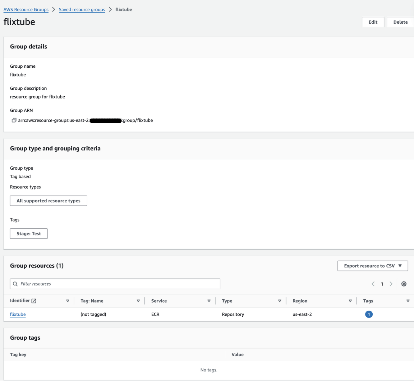Click 'resource group for flixtube' description
This screenshot has height=381, width=414.
pyautogui.click(x=37, y=97)
